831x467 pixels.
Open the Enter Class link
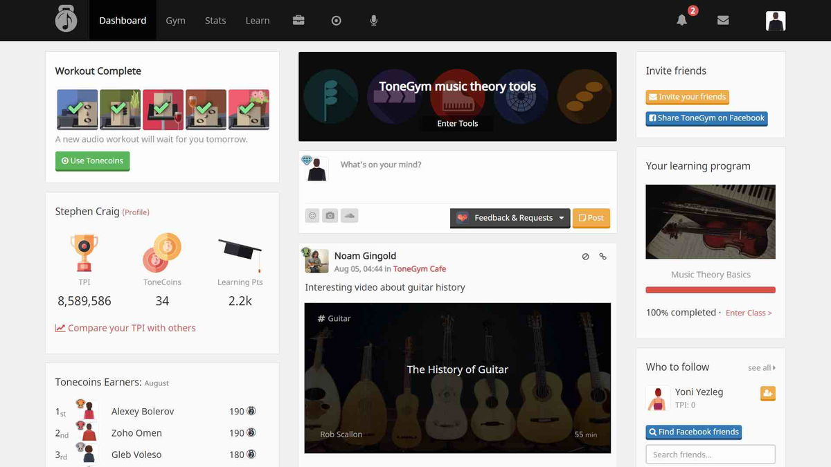click(x=749, y=313)
